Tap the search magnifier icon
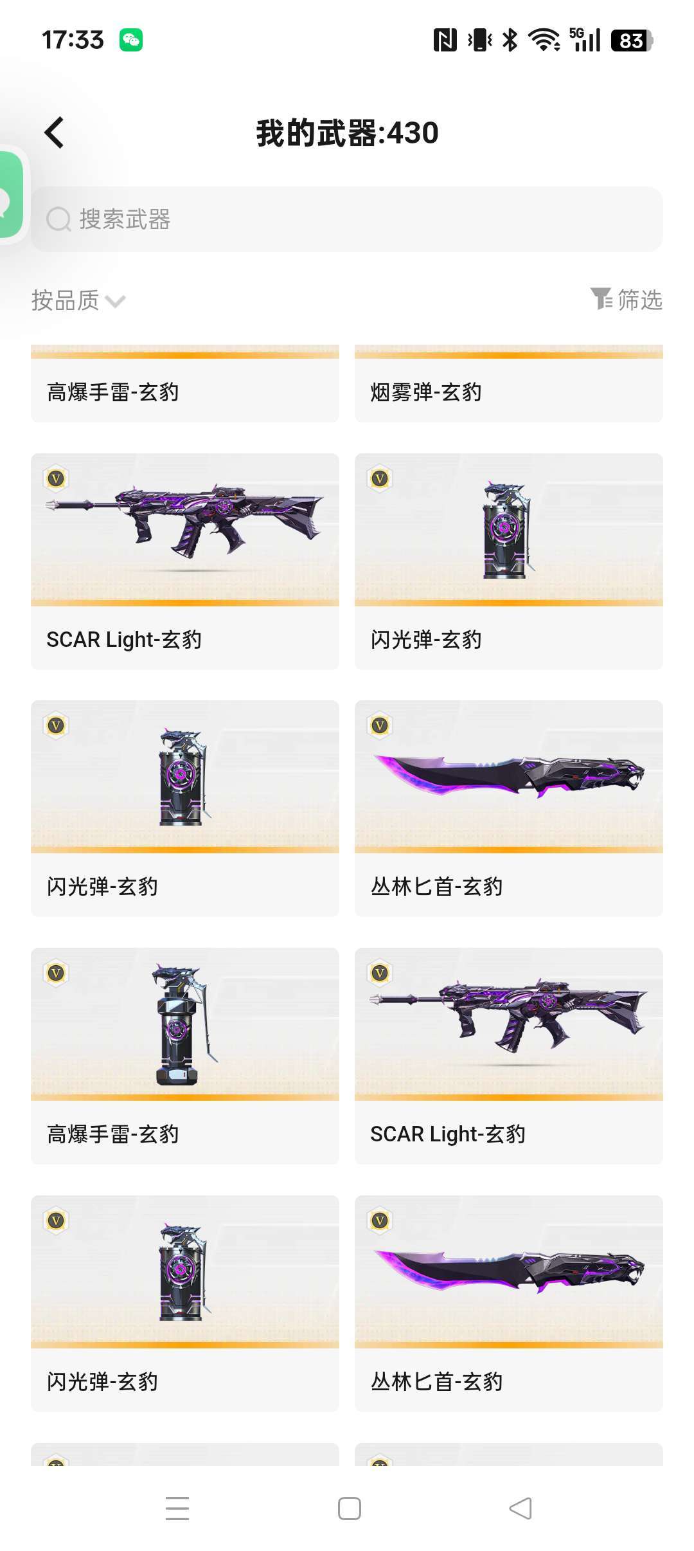The width and height of the screenshot is (694, 1551). click(58, 219)
